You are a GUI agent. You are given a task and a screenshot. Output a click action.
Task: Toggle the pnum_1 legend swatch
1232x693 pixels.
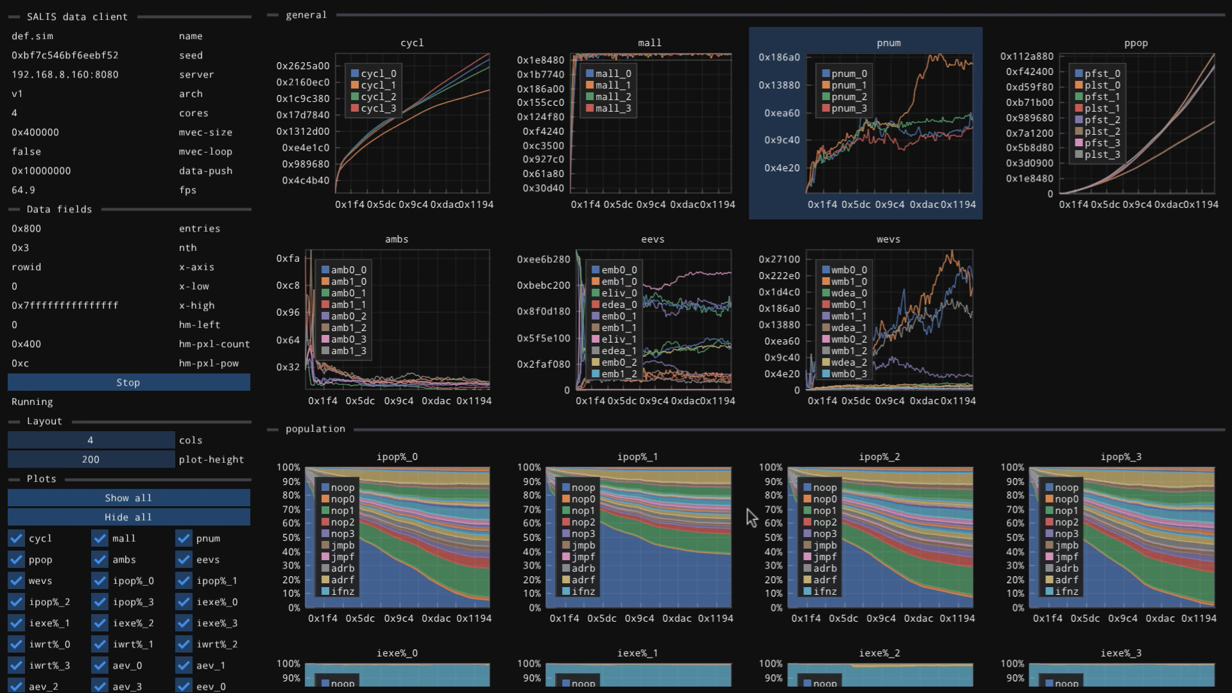(826, 85)
